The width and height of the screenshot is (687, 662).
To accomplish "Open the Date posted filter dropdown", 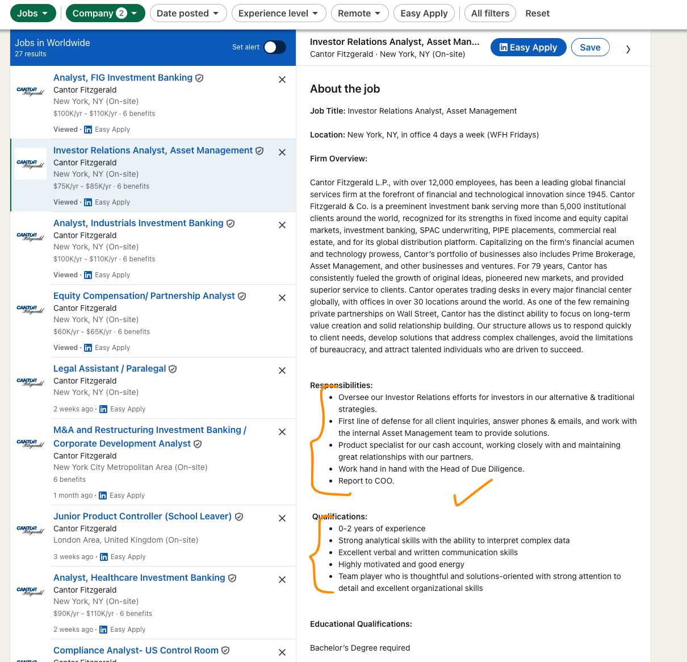I will tap(188, 13).
